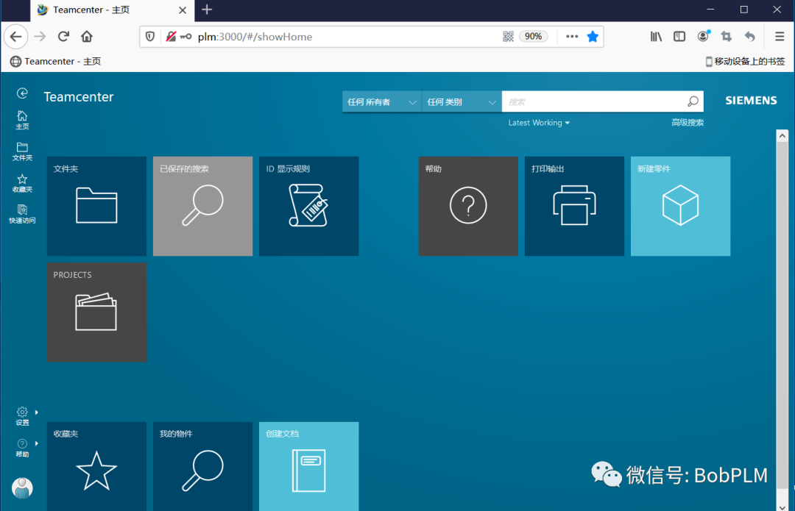This screenshot has width=795, height=511.
Task: Click inside the 搜索 search field
Action: [593, 101]
